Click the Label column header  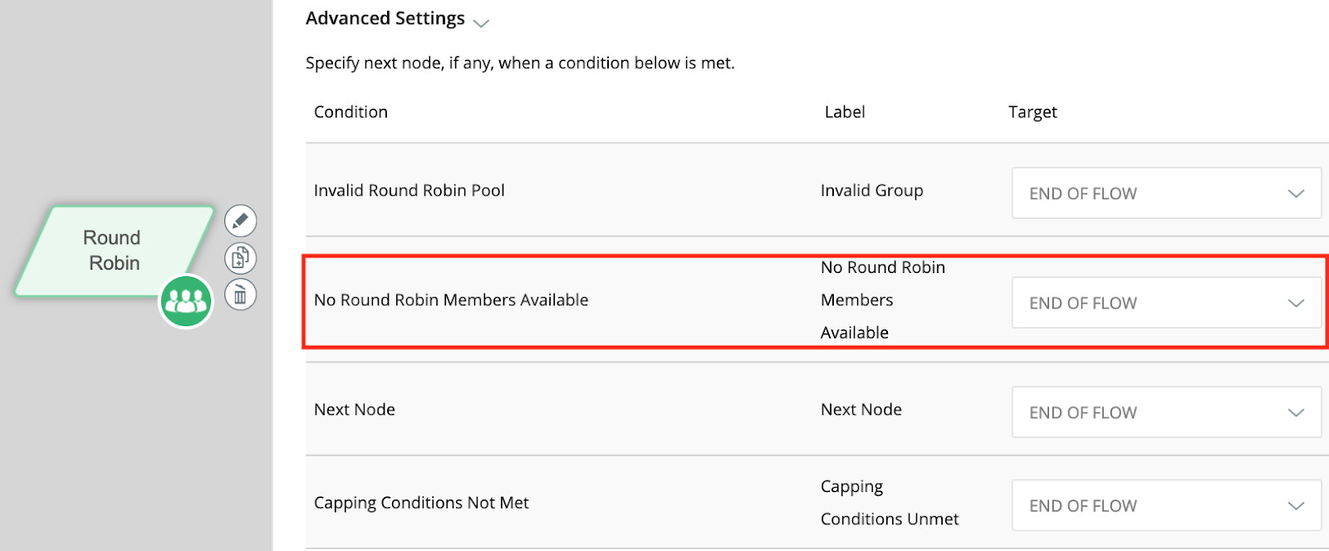click(x=844, y=112)
